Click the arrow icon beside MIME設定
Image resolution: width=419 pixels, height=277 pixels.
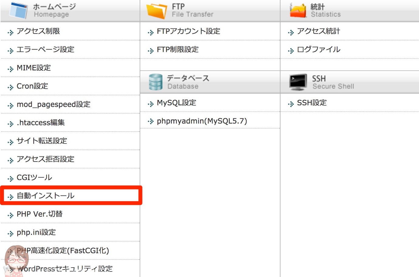11,69
